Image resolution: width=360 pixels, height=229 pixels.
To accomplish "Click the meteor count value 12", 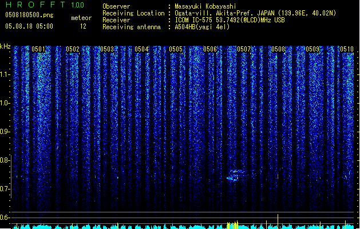I will pyautogui.click(x=83, y=26).
